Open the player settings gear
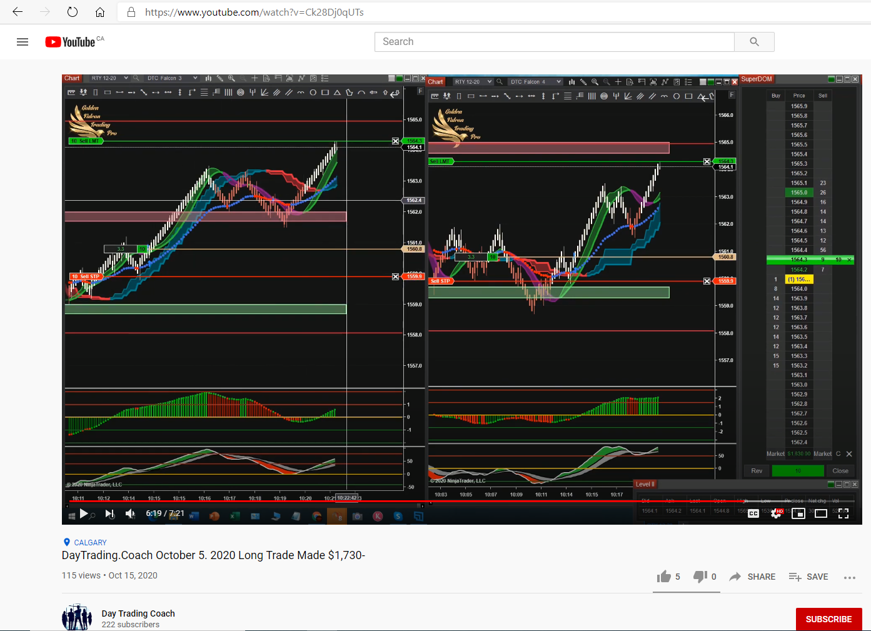 pyautogui.click(x=776, y=513)
